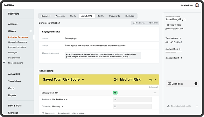Select Payment Institutions in sidebar
204x117 pixels.
17,47
